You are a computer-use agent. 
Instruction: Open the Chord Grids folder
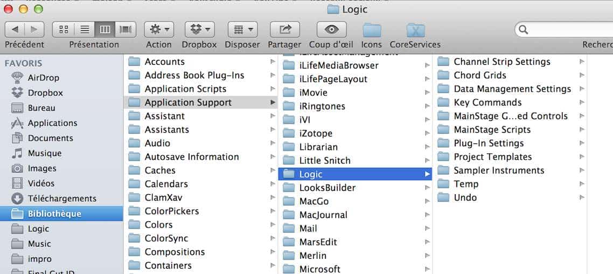click(510, 75)
